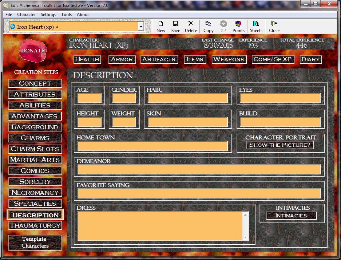Viewport: 341px width, 260px height.
Task: Open the Artifacts section
Action: [159, 59]
